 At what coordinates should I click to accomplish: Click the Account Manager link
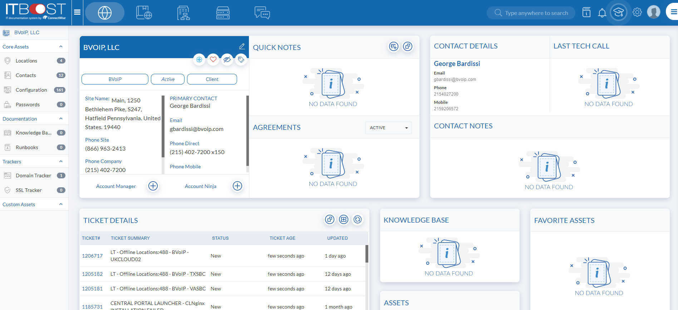click(x=116, y=186)
